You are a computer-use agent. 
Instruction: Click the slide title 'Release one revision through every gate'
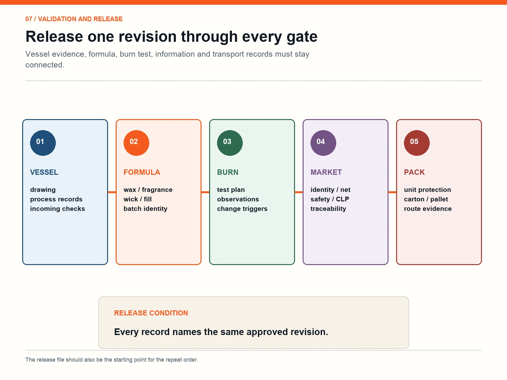pos(171,36)
